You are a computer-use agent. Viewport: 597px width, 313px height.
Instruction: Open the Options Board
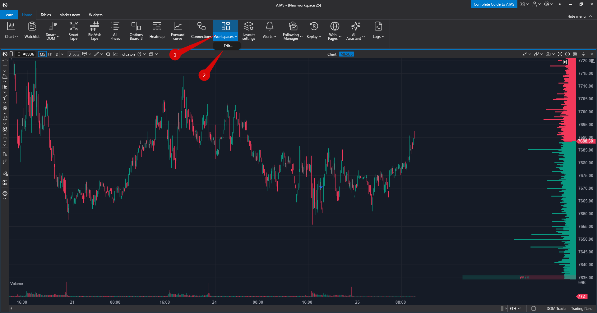tap(136, 30)
